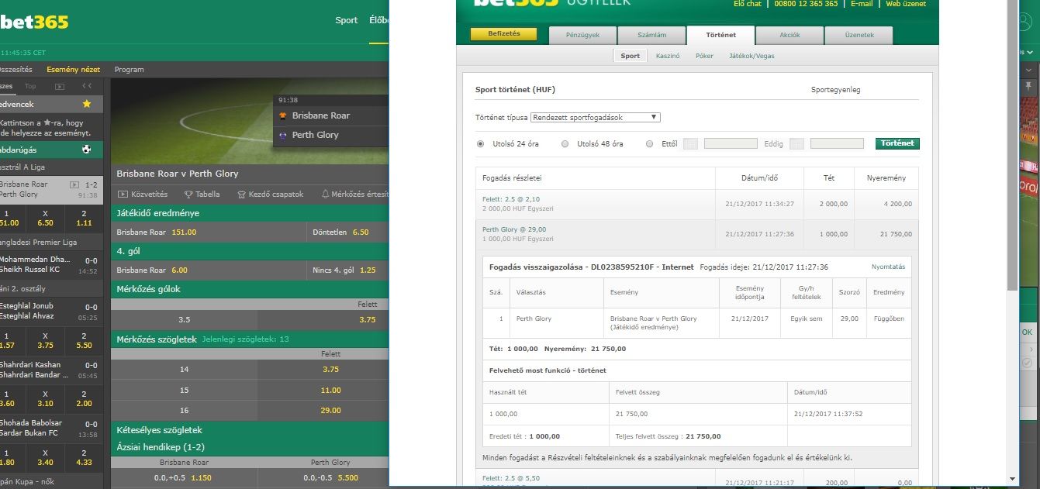Click the match alerts bell icon
1040x489 pixels.
coord(325,195)
